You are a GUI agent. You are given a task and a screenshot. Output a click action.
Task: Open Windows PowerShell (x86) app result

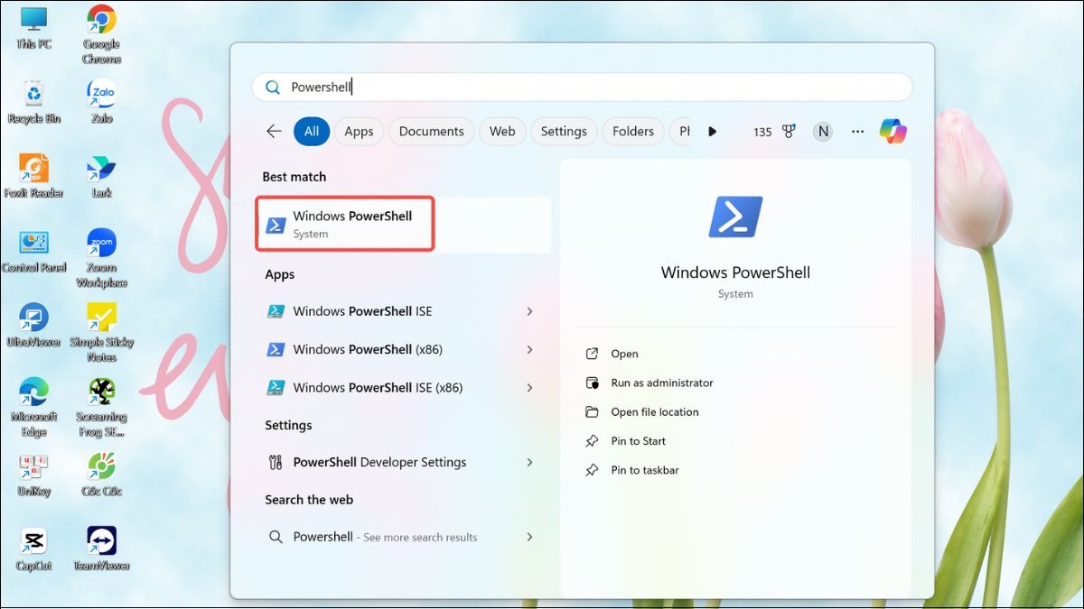coord(404,349)
